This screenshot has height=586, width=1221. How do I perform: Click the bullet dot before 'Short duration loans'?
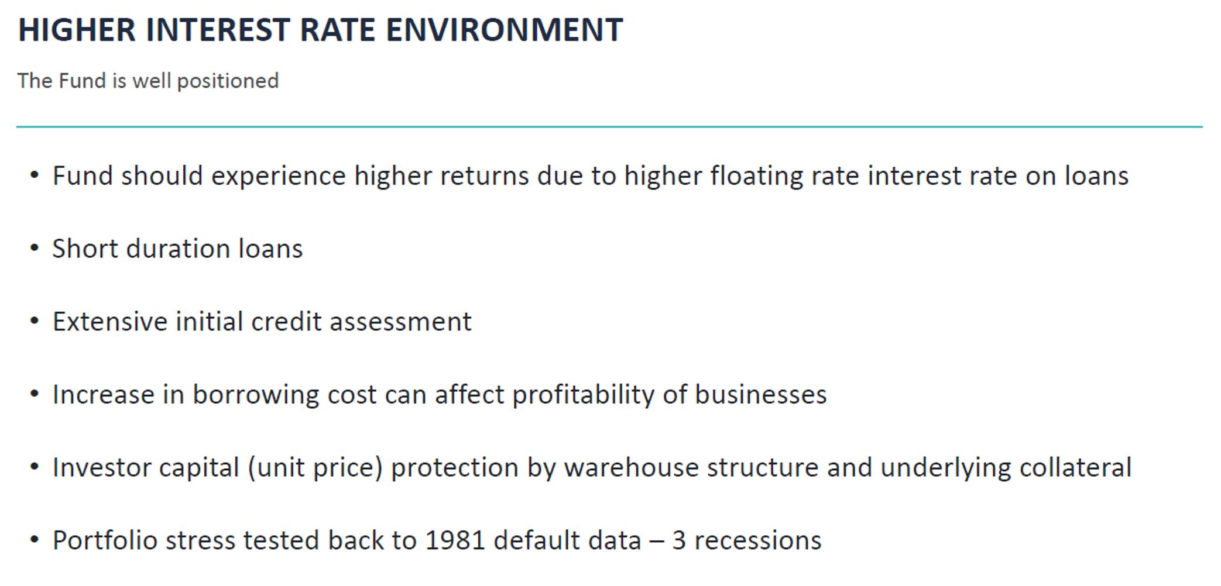(35, 248)
